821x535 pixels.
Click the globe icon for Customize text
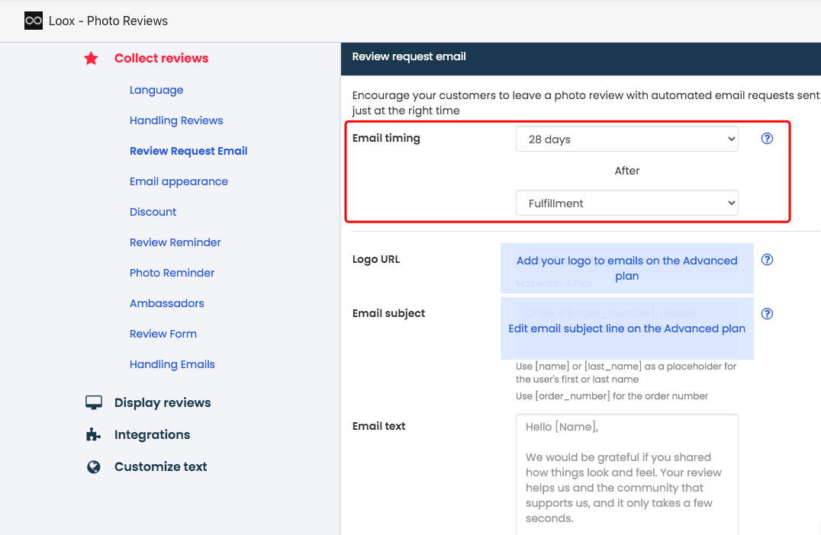click(x=94, y=466)
